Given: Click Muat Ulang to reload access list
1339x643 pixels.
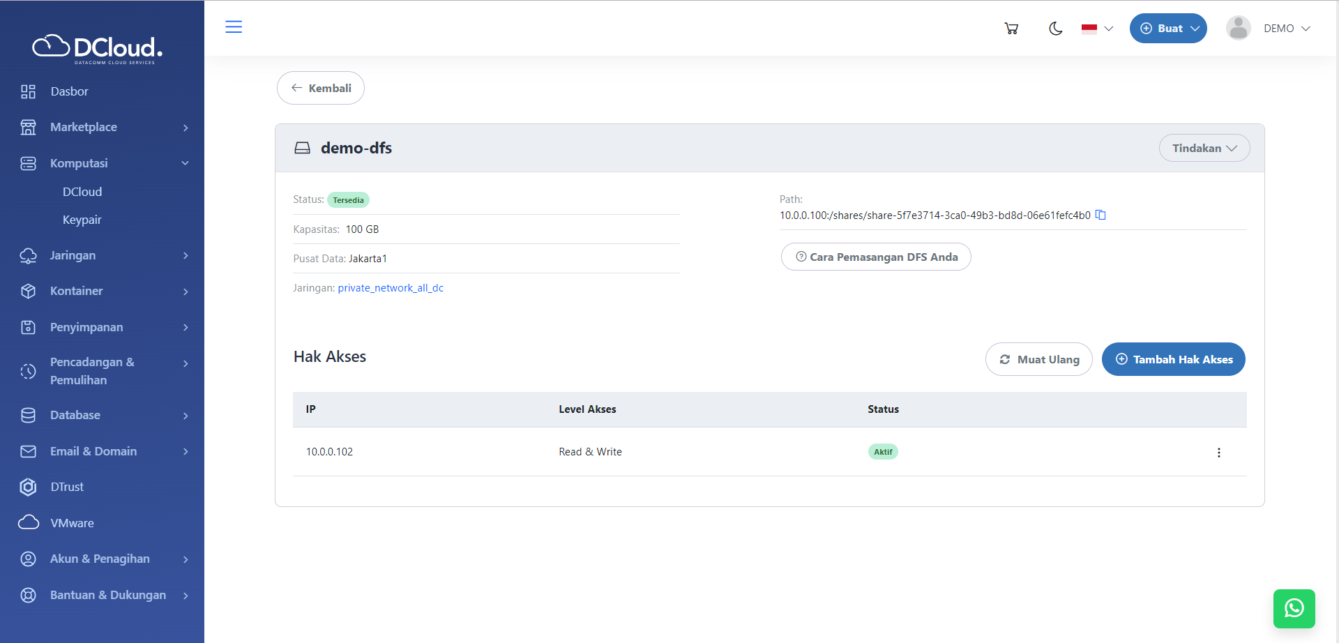Looking at the screenshot, I should click(1038, 359).
